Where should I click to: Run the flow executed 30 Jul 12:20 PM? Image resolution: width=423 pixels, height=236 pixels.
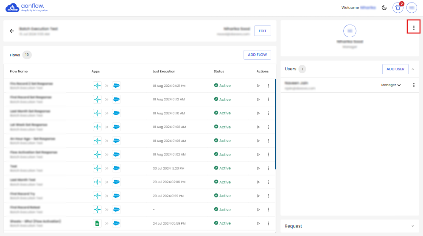pyautogui.click(x=258, y=168)
